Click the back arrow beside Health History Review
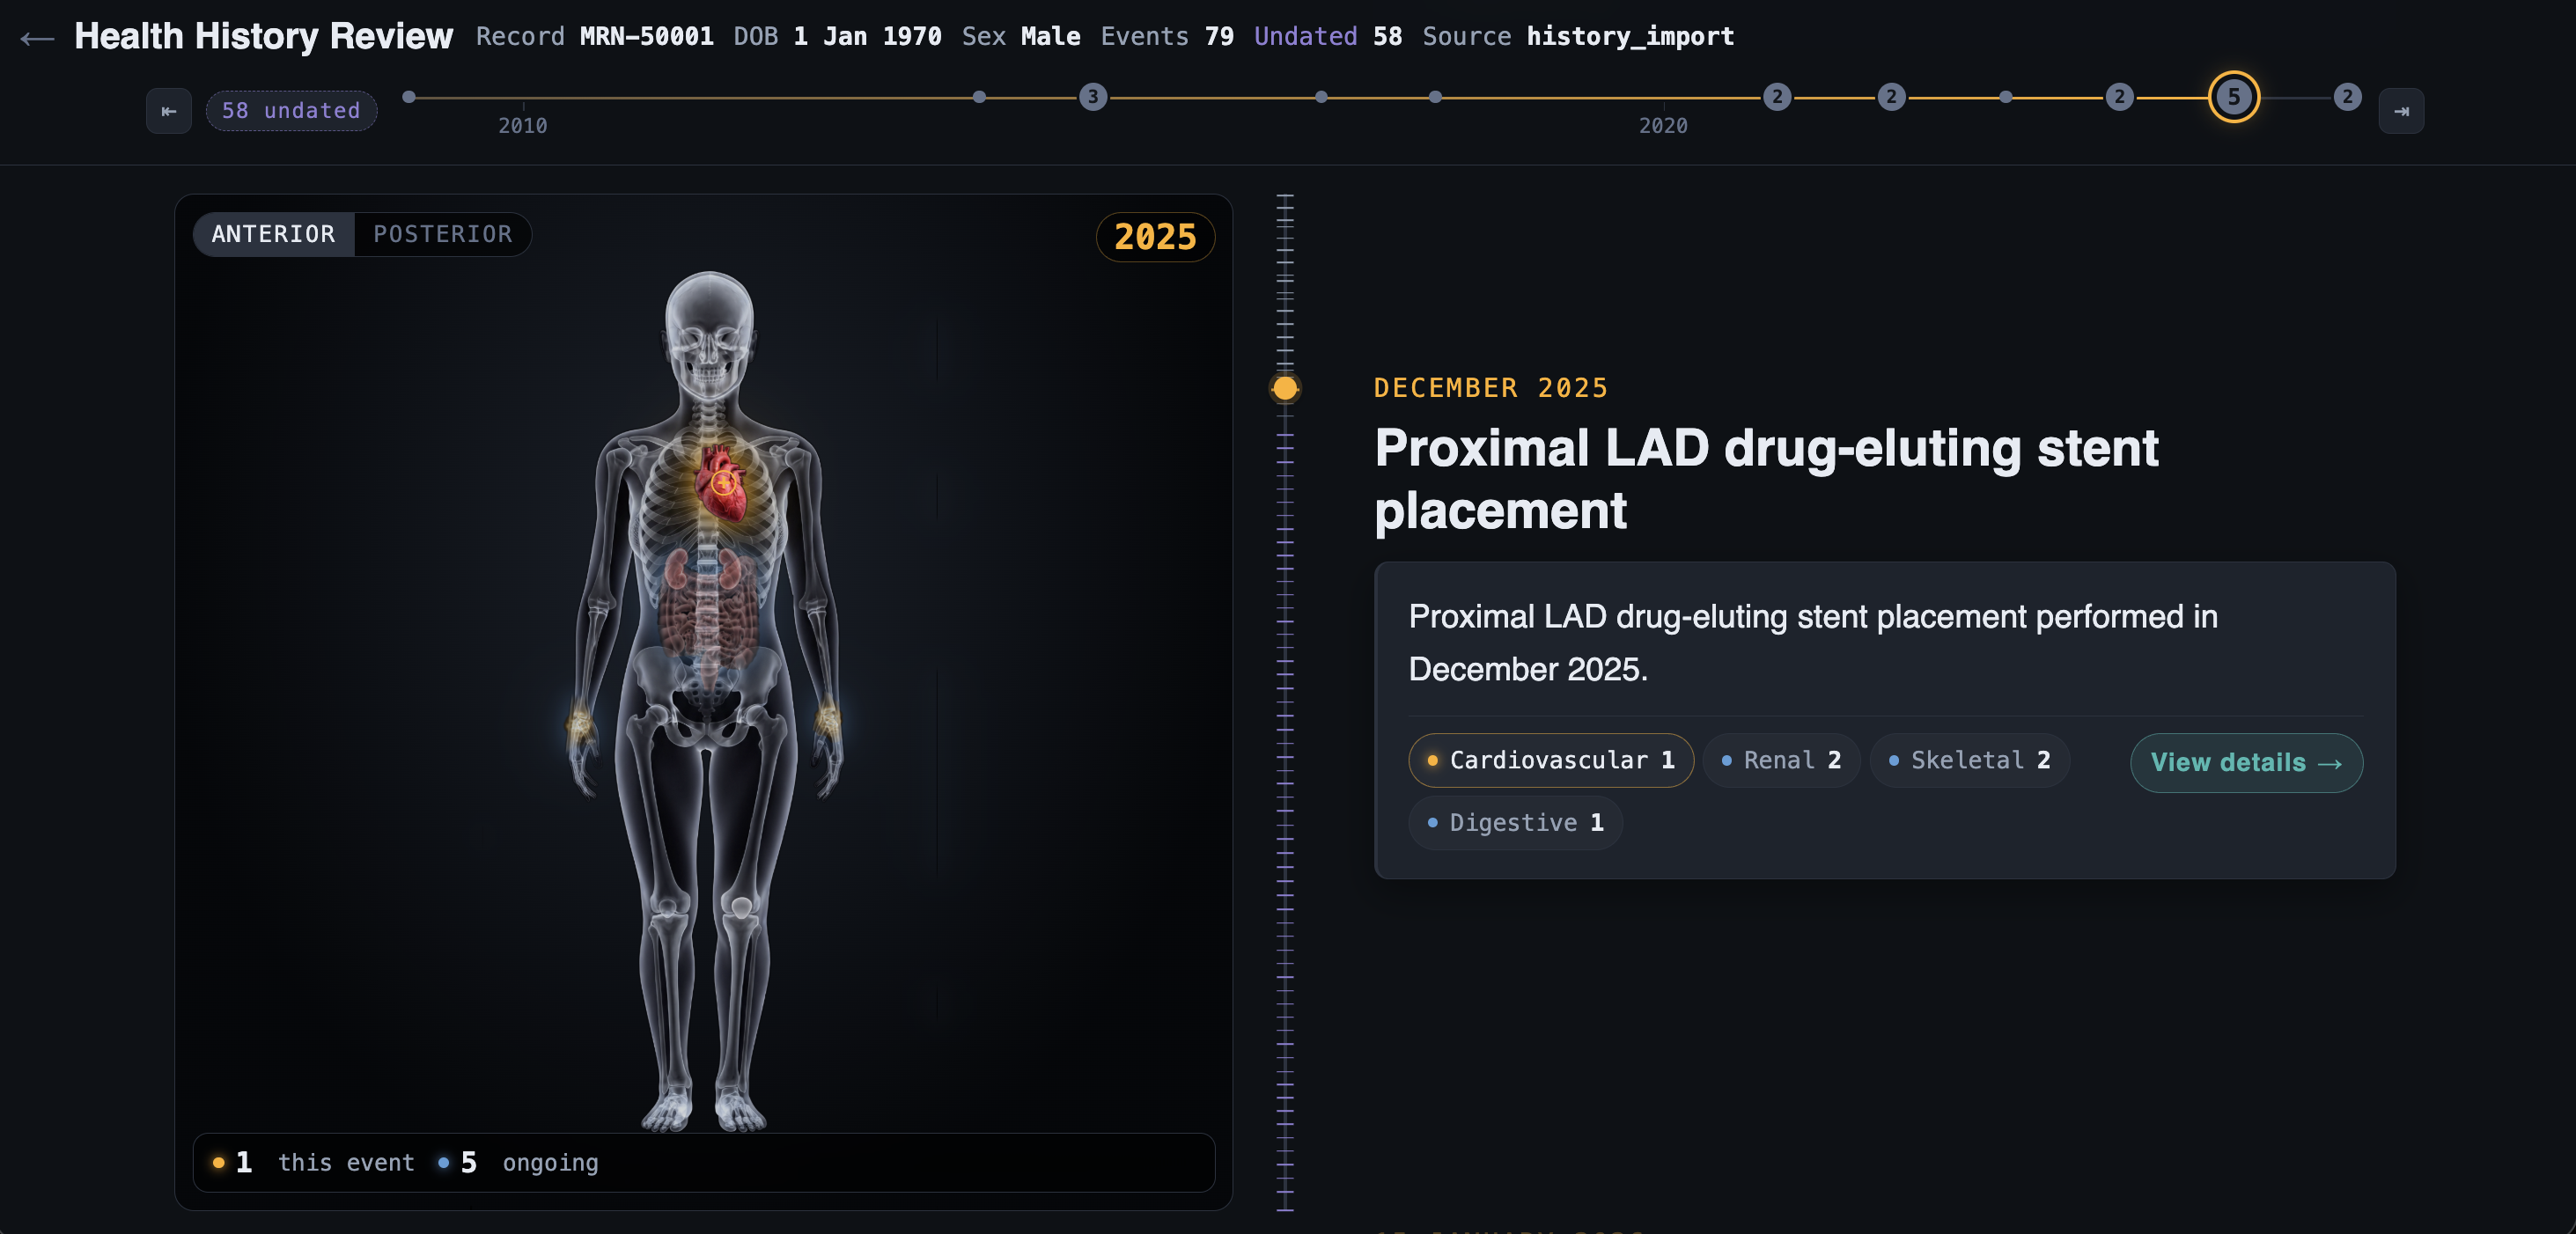Image resolution: width=2576 pixels, height=1234 pixels. pyautogui.click(x=37, y=39)
